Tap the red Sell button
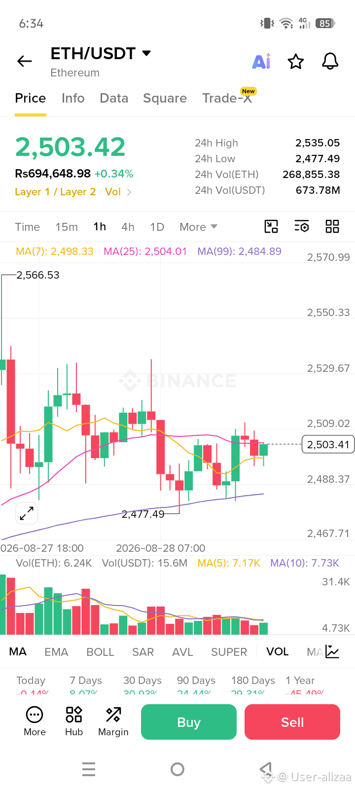 tap(292, 722)
